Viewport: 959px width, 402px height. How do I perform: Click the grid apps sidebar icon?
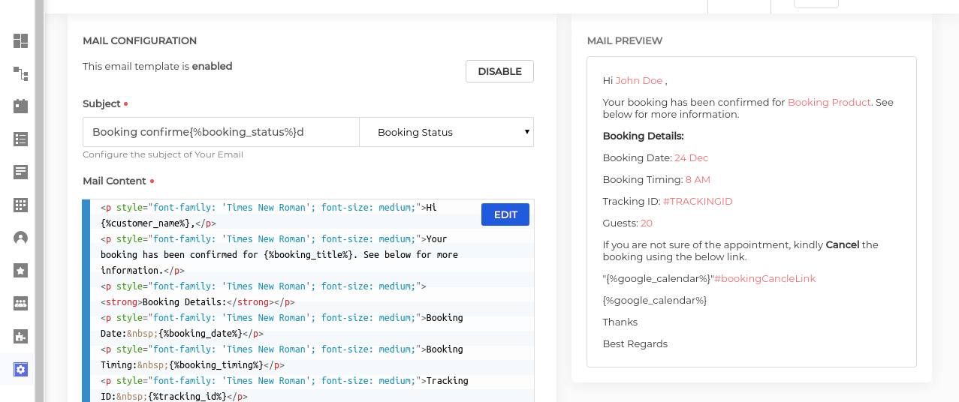[x=20, y=205]
